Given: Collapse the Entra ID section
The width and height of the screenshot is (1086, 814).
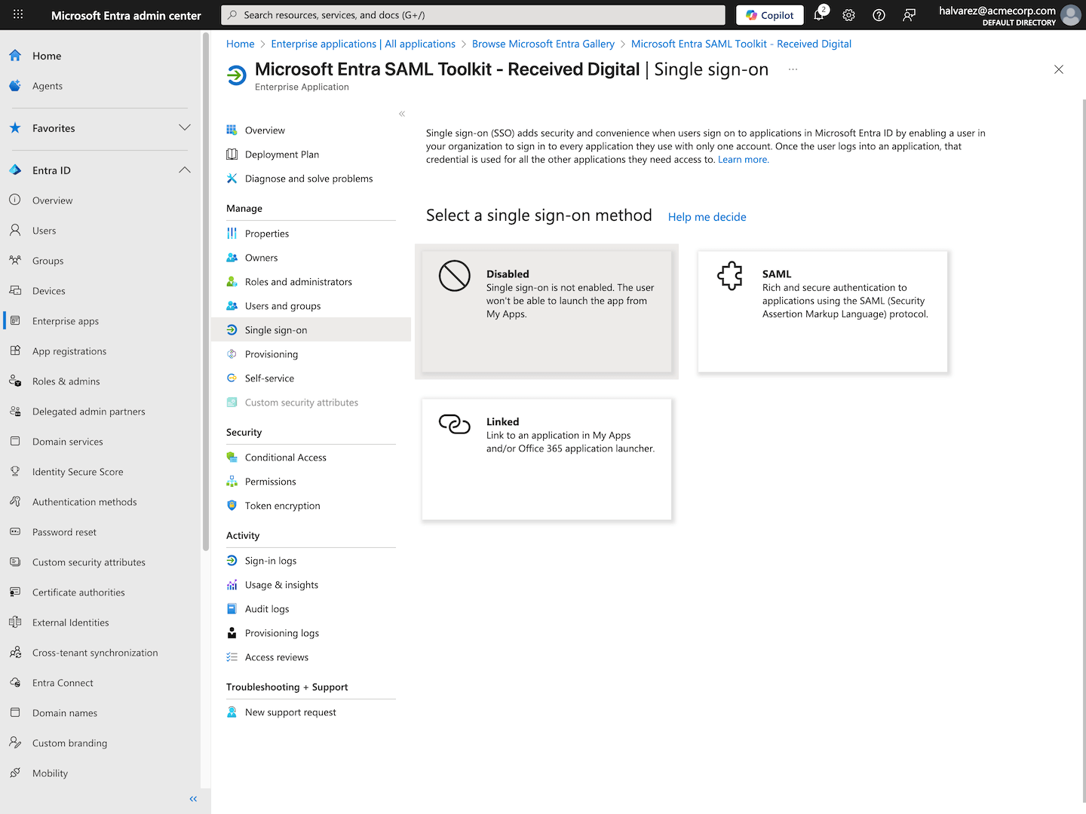Looking at the screenshot, I should [185, 170].
